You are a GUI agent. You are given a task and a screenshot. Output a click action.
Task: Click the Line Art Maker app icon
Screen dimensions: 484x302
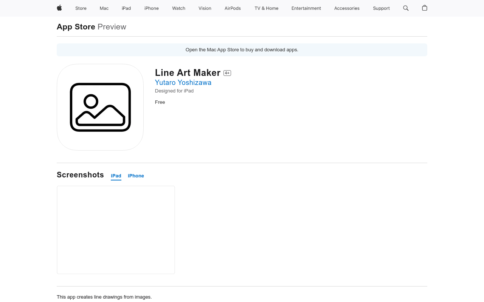pos(100,107)
